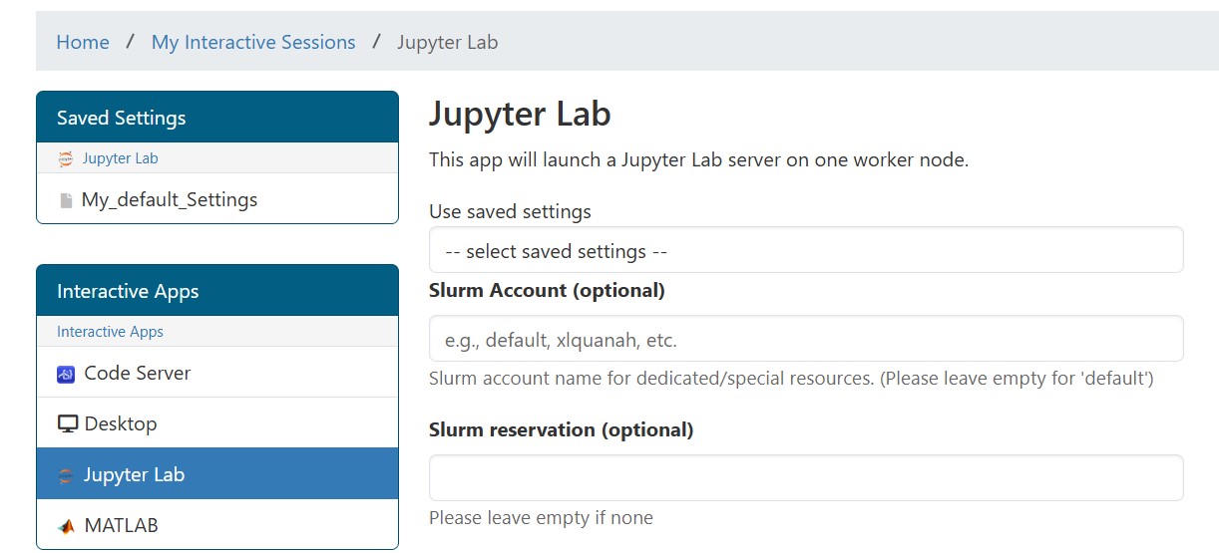This screenshot has height=553, width=1219.
Task: Choose the Desktop app entry
Action: (x=121, y=424)
